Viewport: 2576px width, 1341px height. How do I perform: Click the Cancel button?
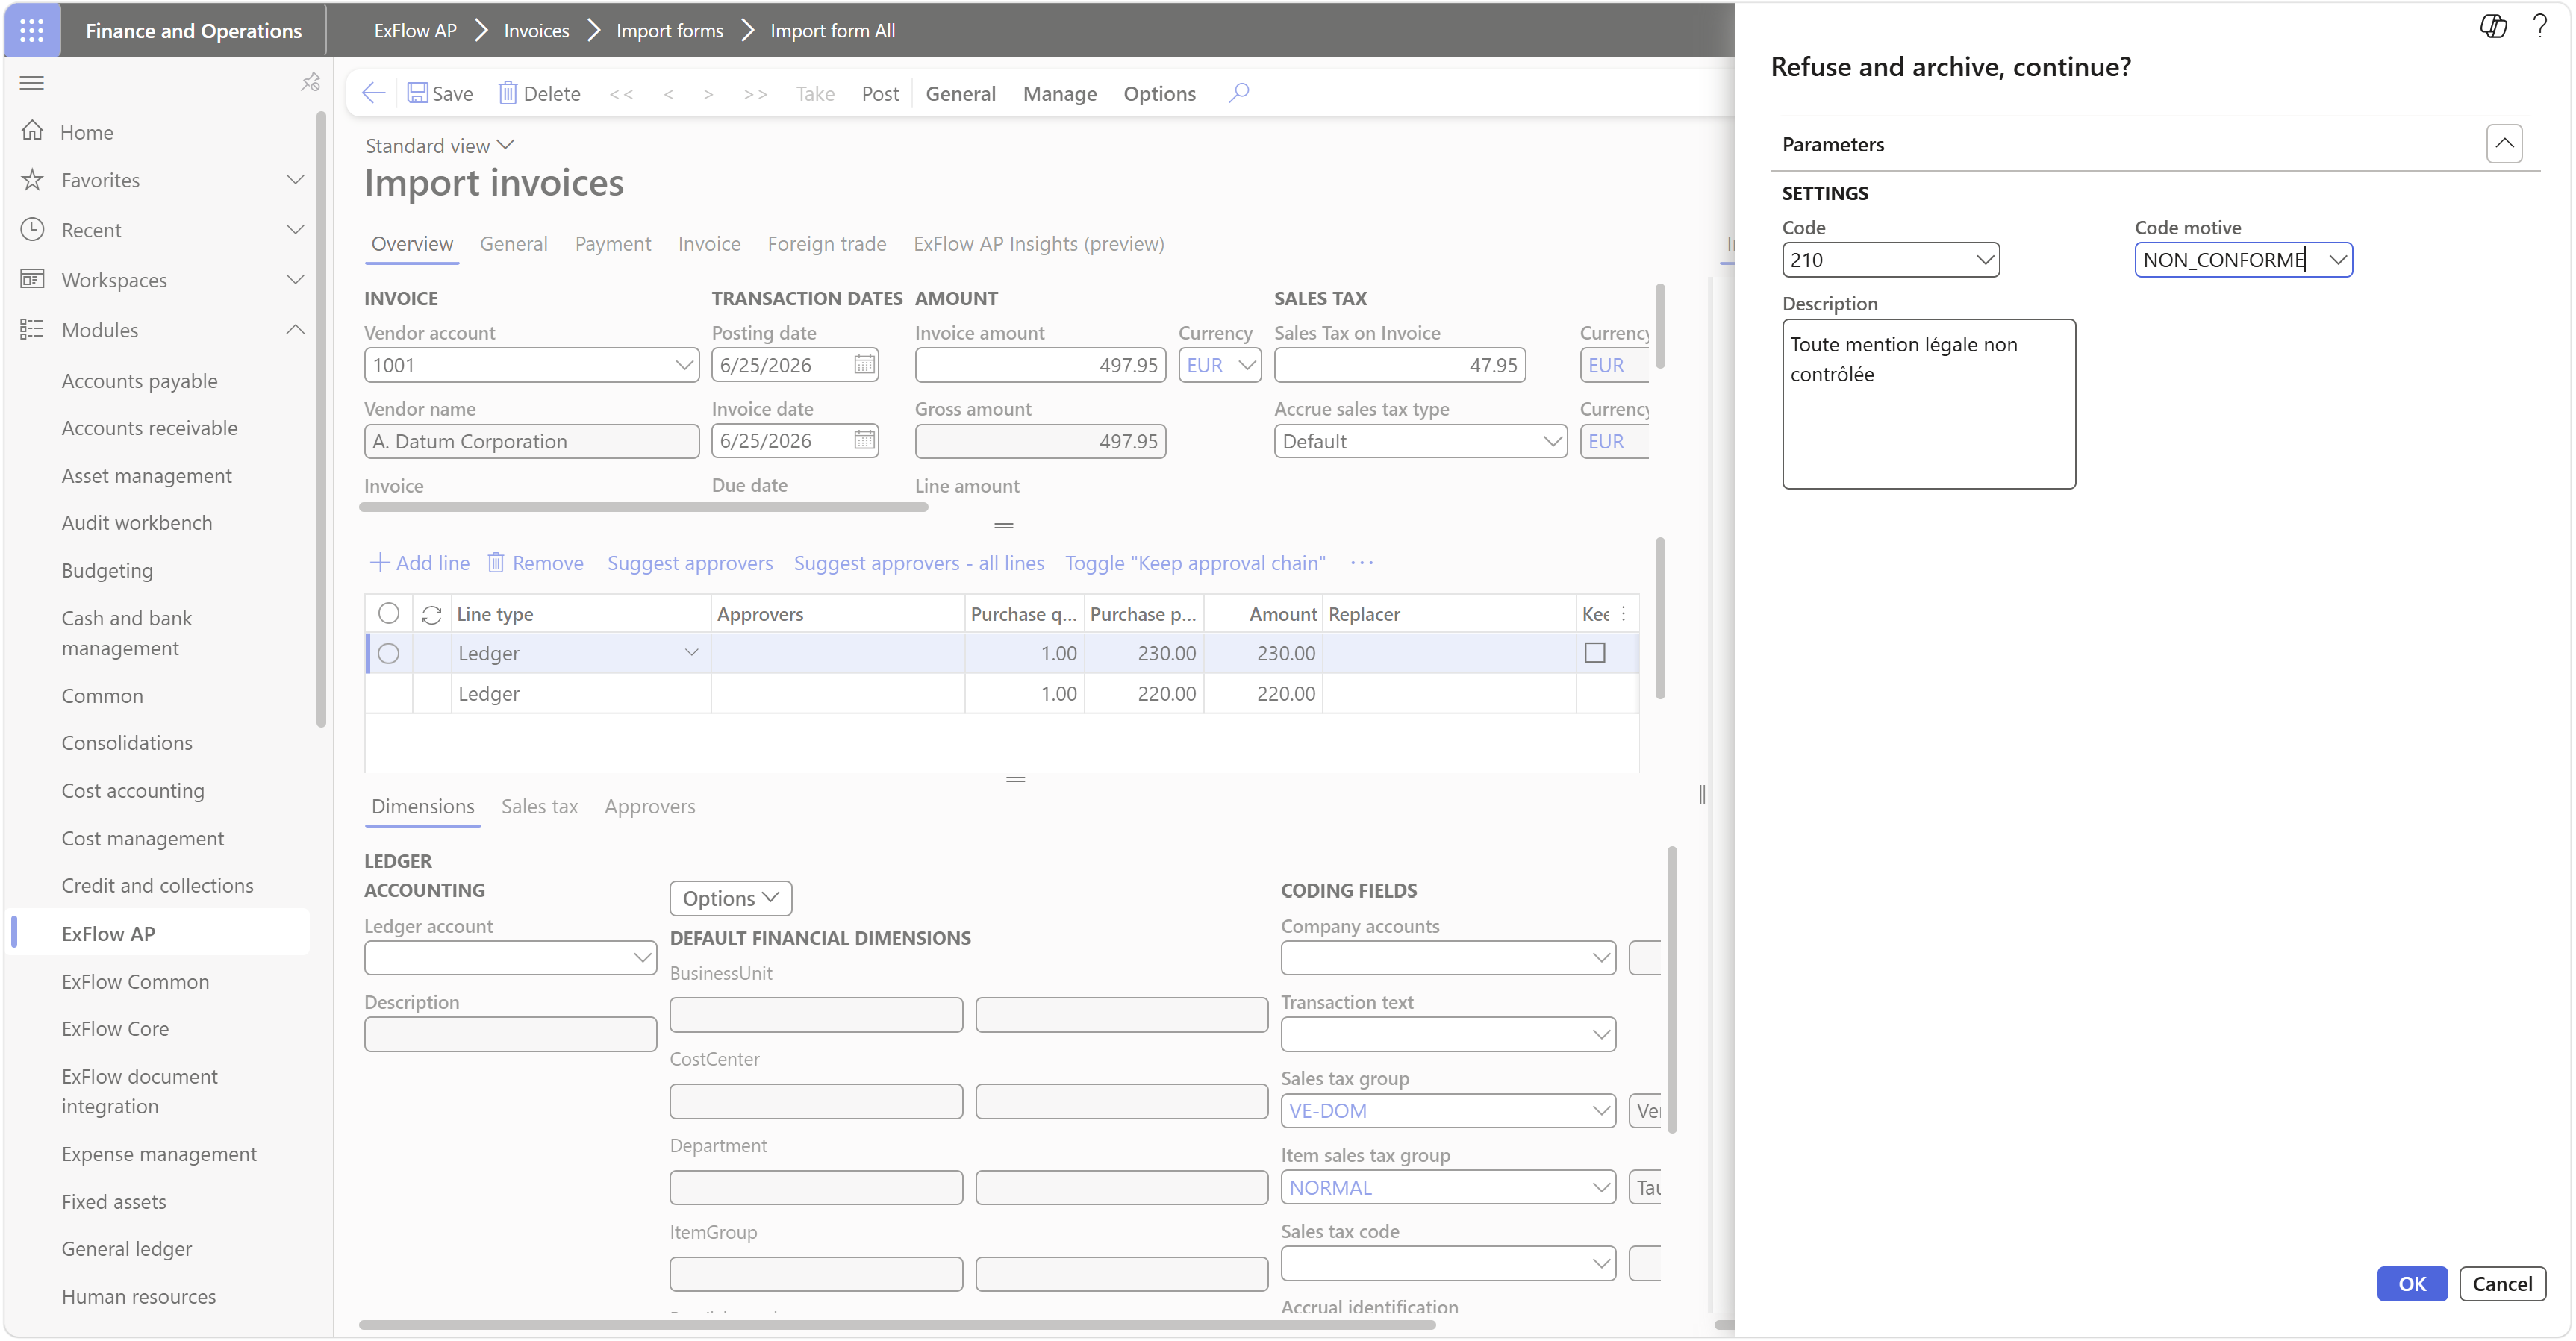(2502, 1283)
